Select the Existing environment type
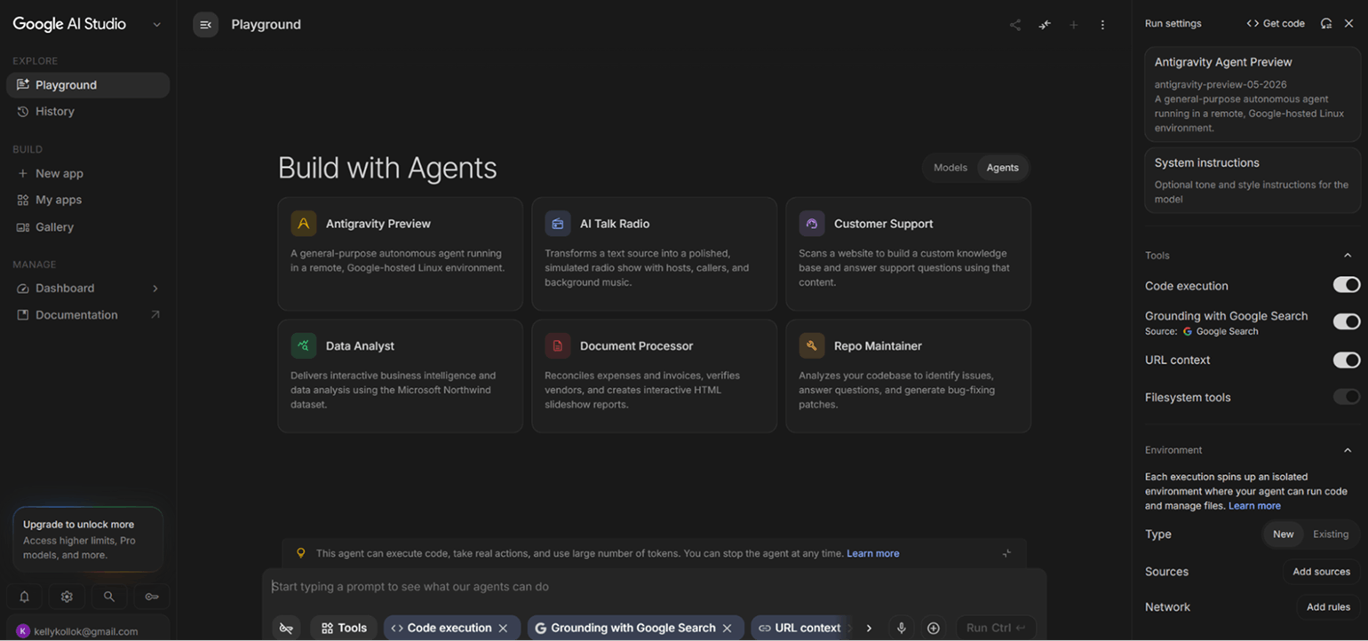This screenshot has width=1368, height=641. pos(1331,534)
